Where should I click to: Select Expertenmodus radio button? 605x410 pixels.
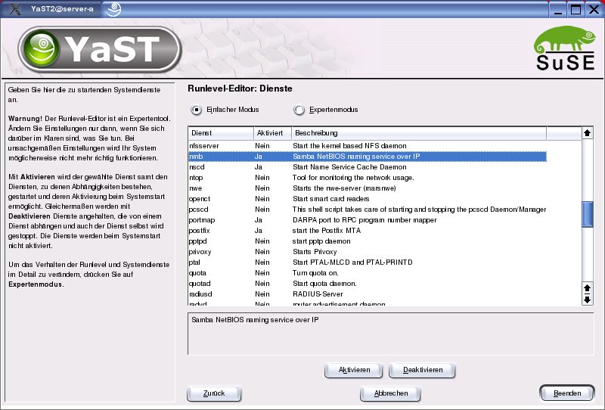coord(299,110)
